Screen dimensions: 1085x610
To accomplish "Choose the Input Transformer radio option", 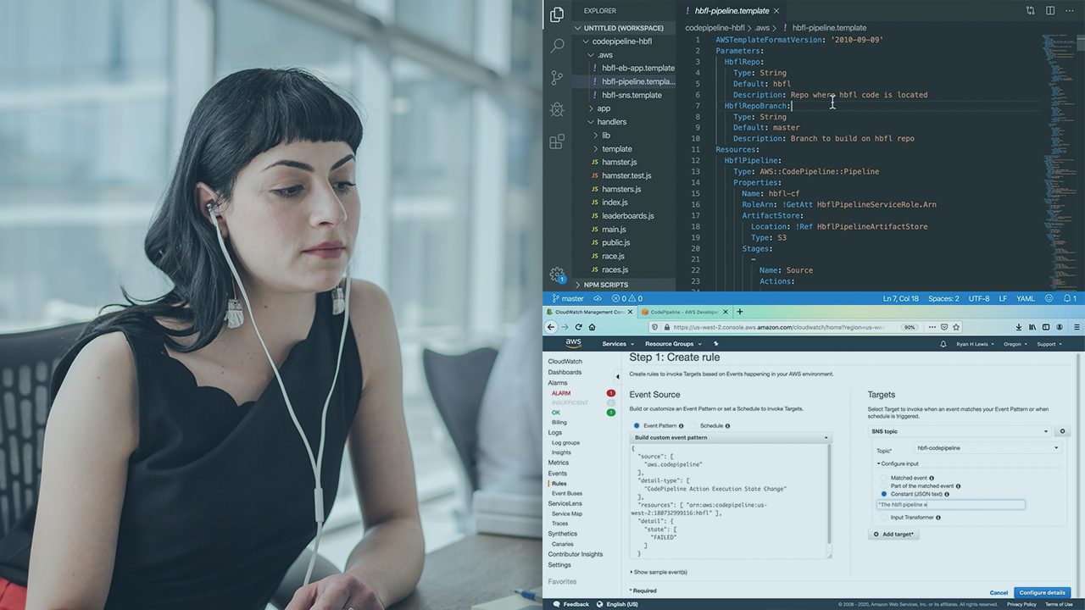I will pyautogui.click(x=884, y=517).
